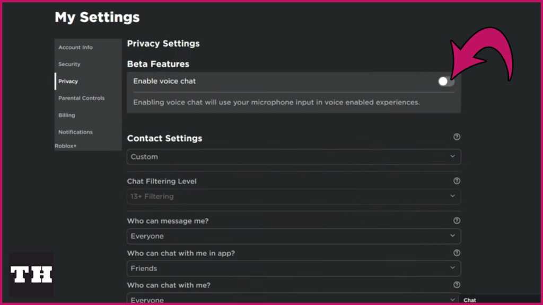The image size is (543, 305).
Task: Select the Privacy settings tab
Action: point(68,82)
